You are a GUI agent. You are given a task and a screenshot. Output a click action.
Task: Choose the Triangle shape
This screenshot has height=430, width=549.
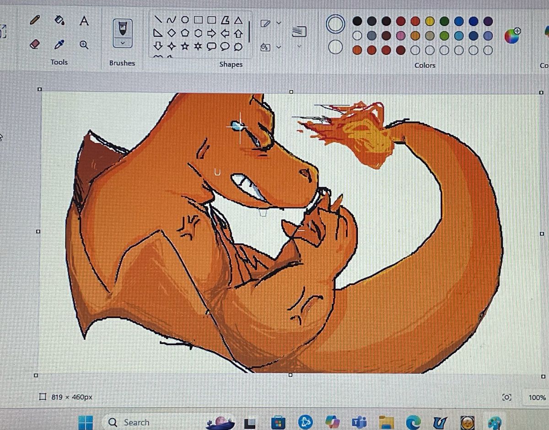238,20
